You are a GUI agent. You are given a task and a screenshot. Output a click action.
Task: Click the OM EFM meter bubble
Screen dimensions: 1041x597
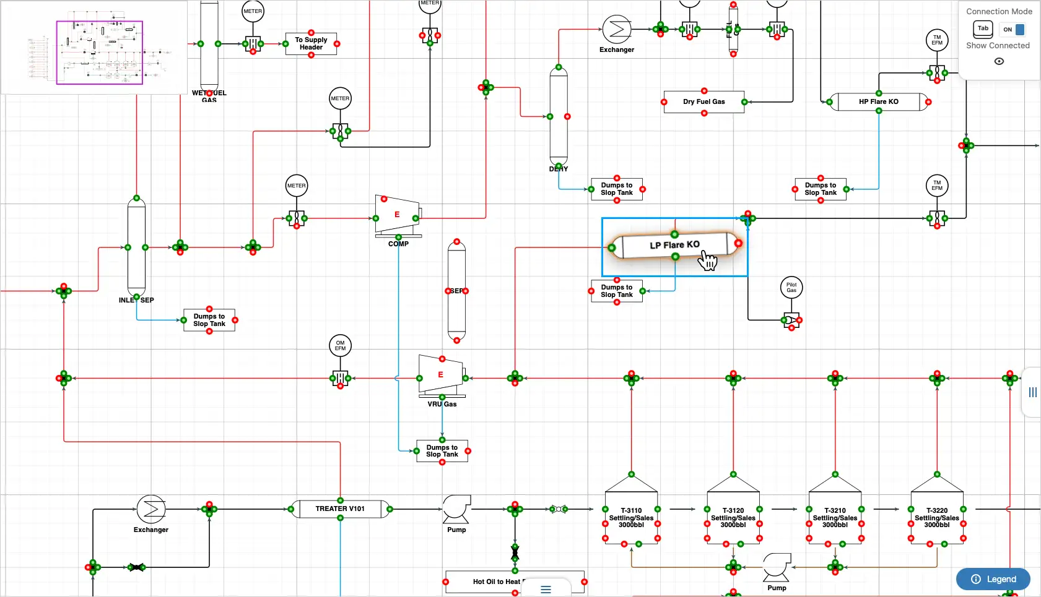click(340, 346)
